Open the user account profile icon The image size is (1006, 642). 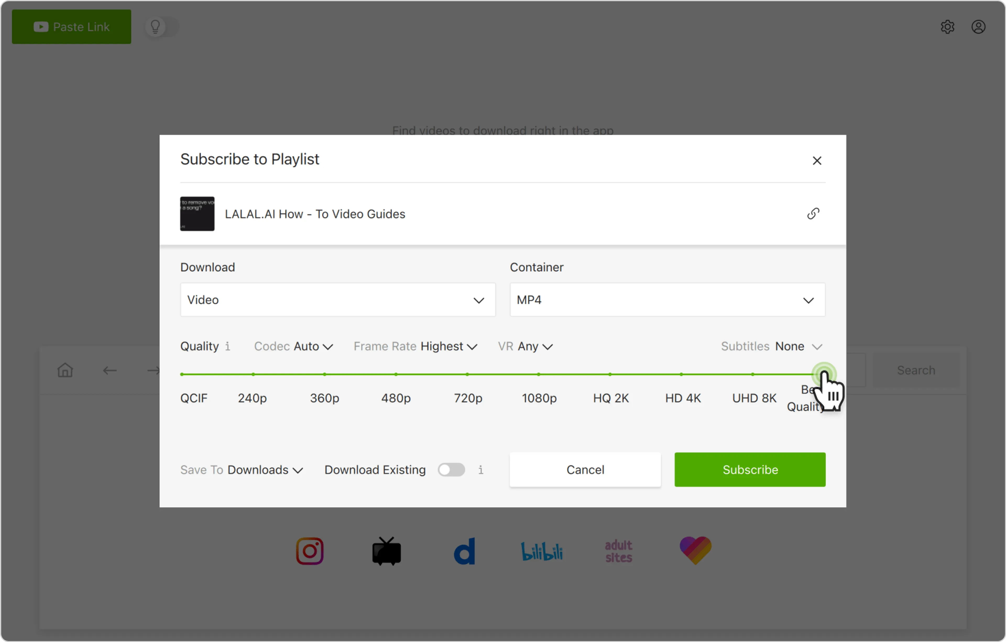point(978,27)
